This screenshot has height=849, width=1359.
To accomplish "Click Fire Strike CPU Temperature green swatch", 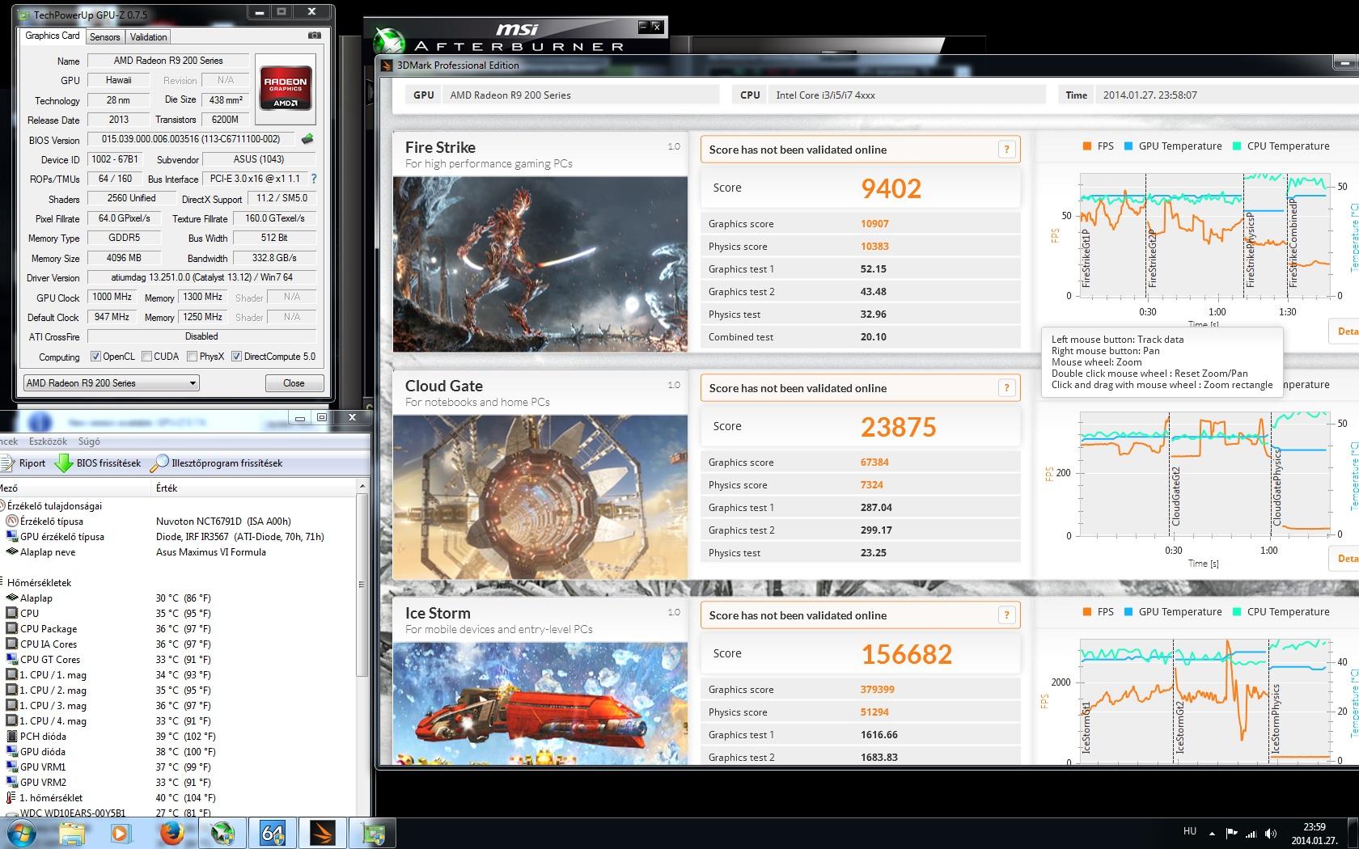I will click(x=1236, y=146).
